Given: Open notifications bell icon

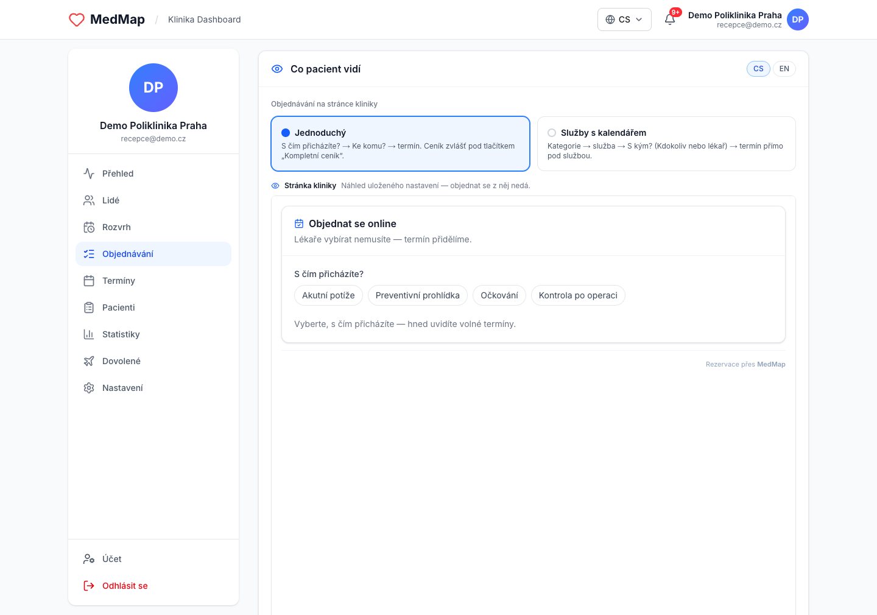Looking at the screenshot, I should (670, 19).
